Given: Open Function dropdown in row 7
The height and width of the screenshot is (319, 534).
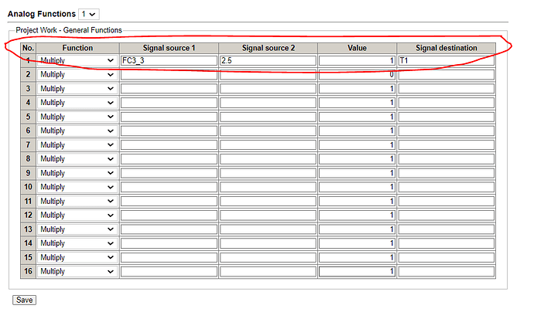Looking at the screenshot, I should pyautogui.click(x=77, y=145).
